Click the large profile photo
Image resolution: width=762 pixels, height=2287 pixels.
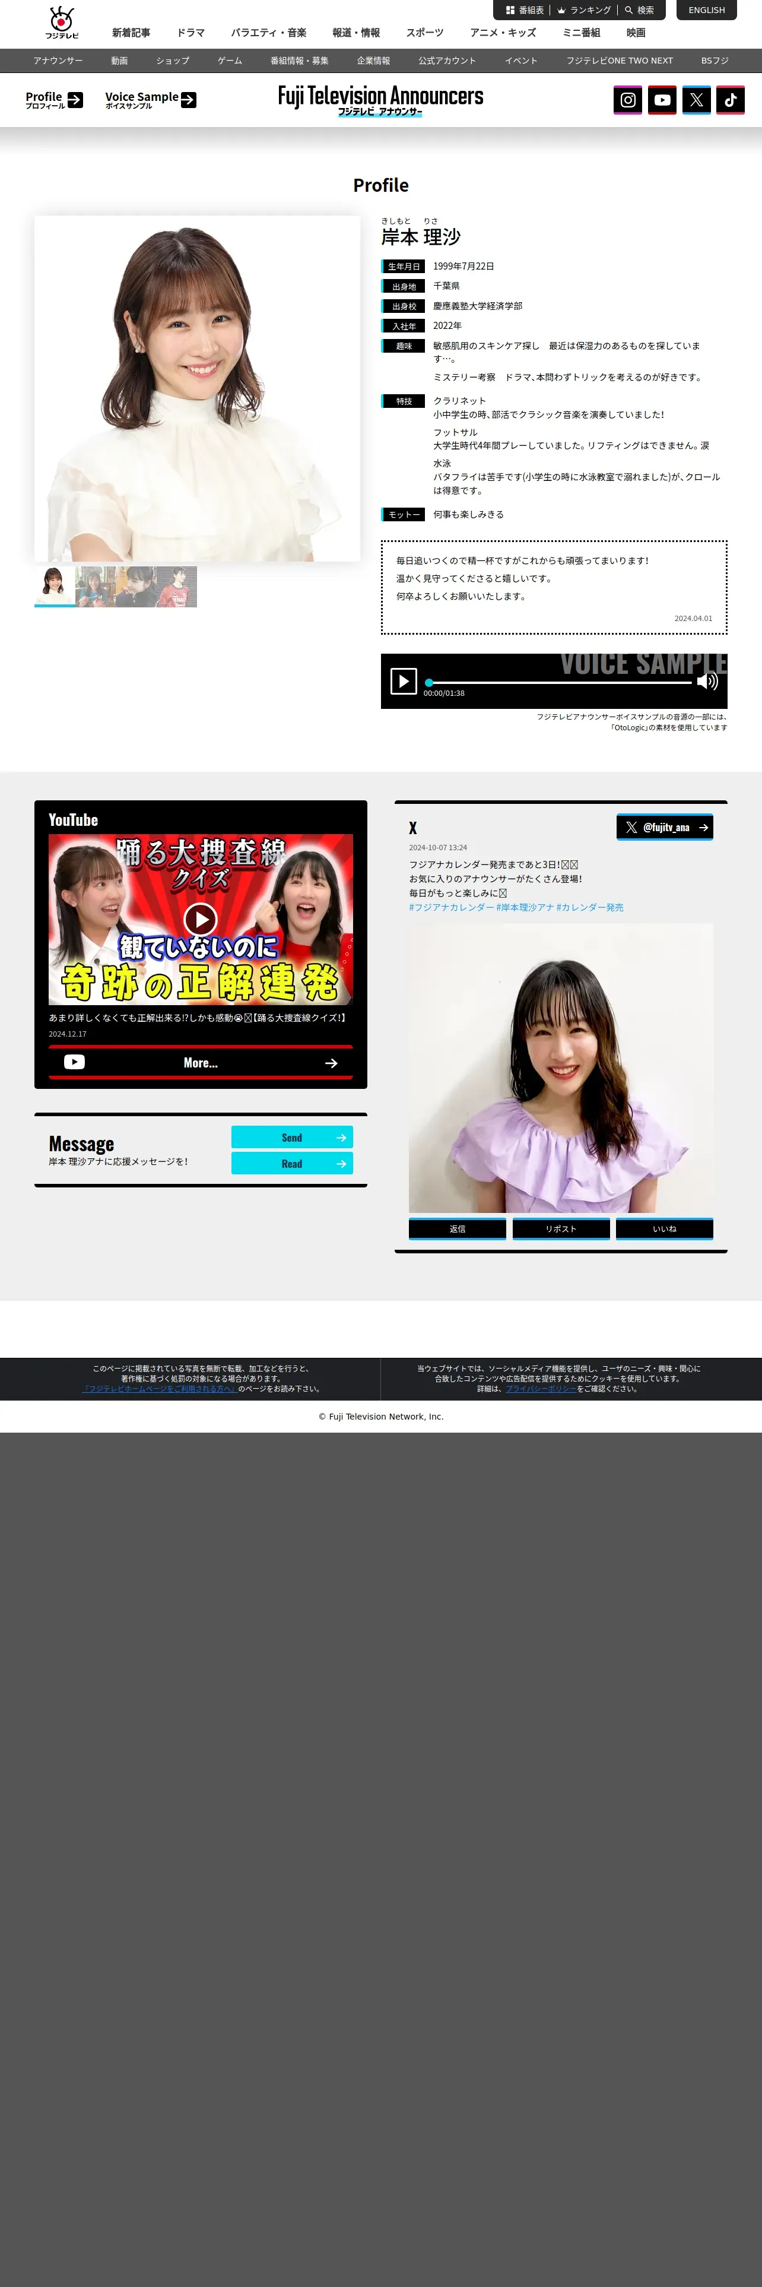[x=197, y=388]
